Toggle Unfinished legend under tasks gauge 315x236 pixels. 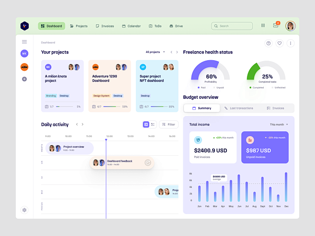pos(279,87)
